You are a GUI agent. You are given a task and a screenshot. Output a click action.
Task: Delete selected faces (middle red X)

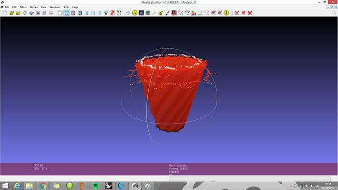pyautogui.click(x=243, y=13)
